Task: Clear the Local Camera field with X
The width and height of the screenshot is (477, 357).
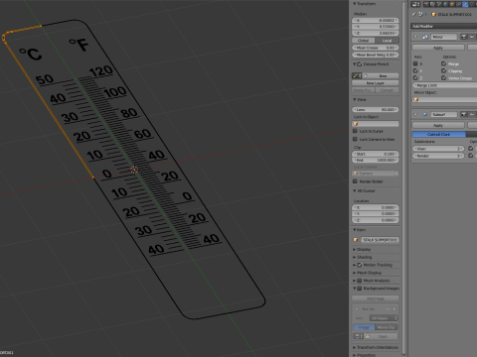Action: [396, 174]
